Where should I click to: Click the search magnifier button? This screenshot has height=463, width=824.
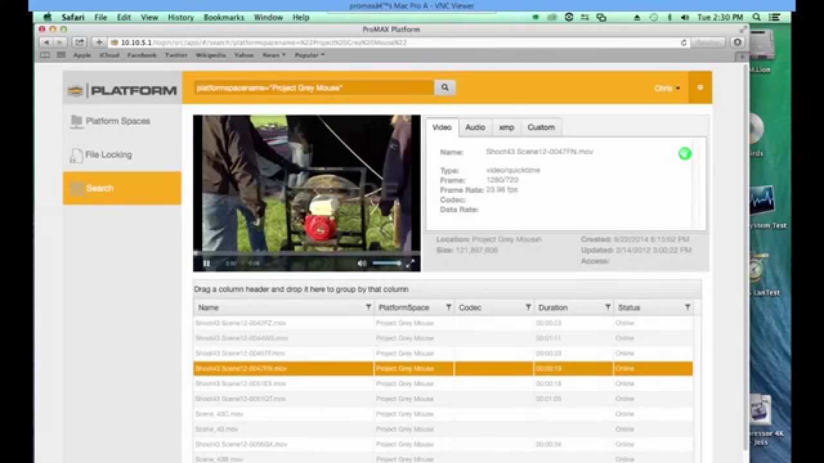[445, 87]
